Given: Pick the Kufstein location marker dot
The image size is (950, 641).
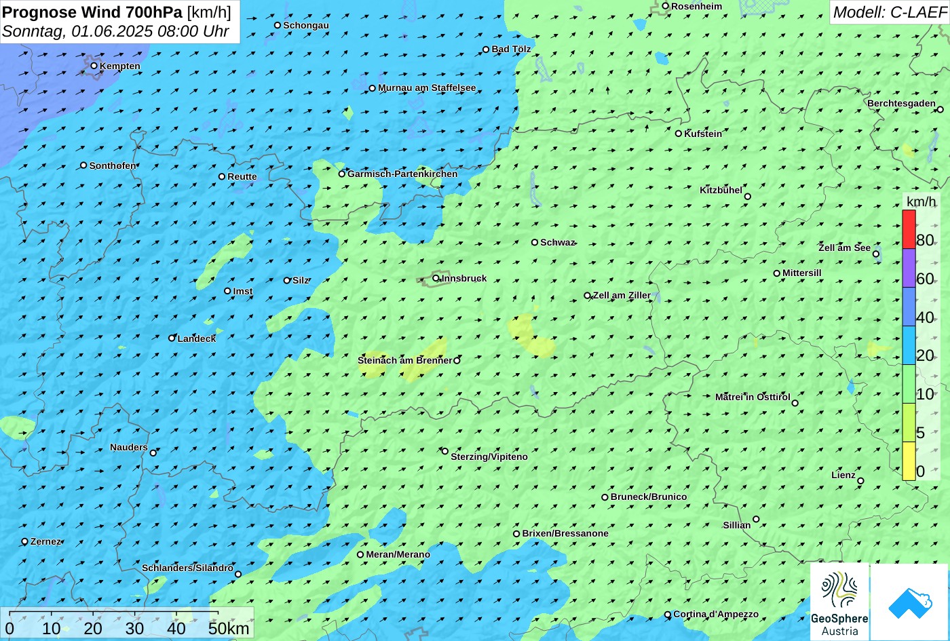Looking at the screenshot, I should coord(679,134).
